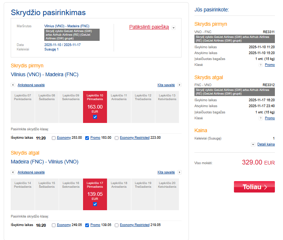Click the return class question mark help icon
283x240 pixels.
[x=260, y=118]
